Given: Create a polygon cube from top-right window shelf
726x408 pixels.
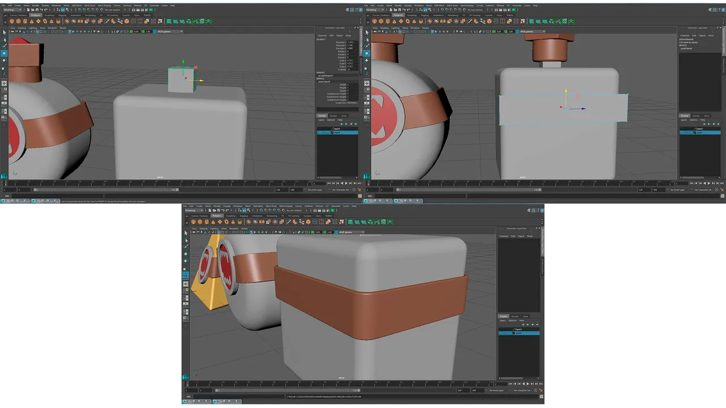Looking at the screenshot, I should pos(381,21).
